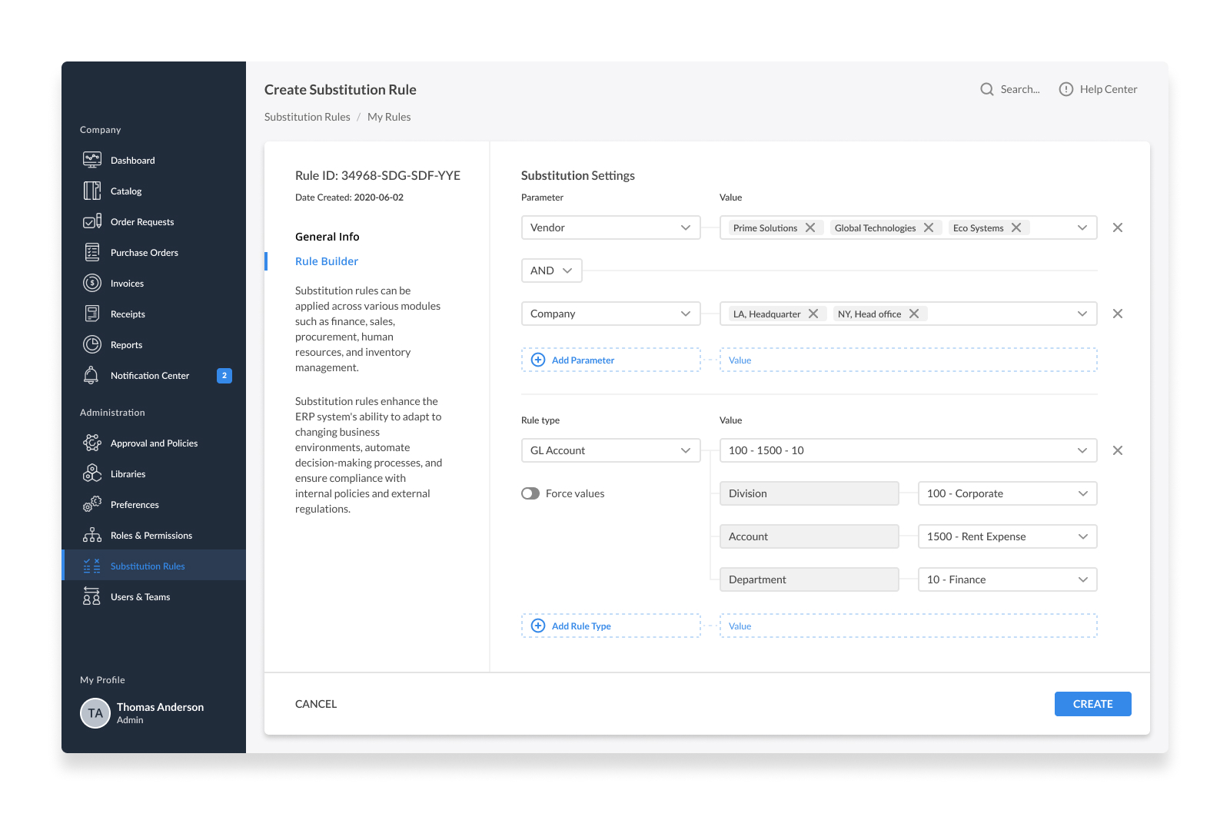Viewport: 1230px width, 830px height.
Task: Open My Rules breadcrumb link
Action: (x=389, y=117)
